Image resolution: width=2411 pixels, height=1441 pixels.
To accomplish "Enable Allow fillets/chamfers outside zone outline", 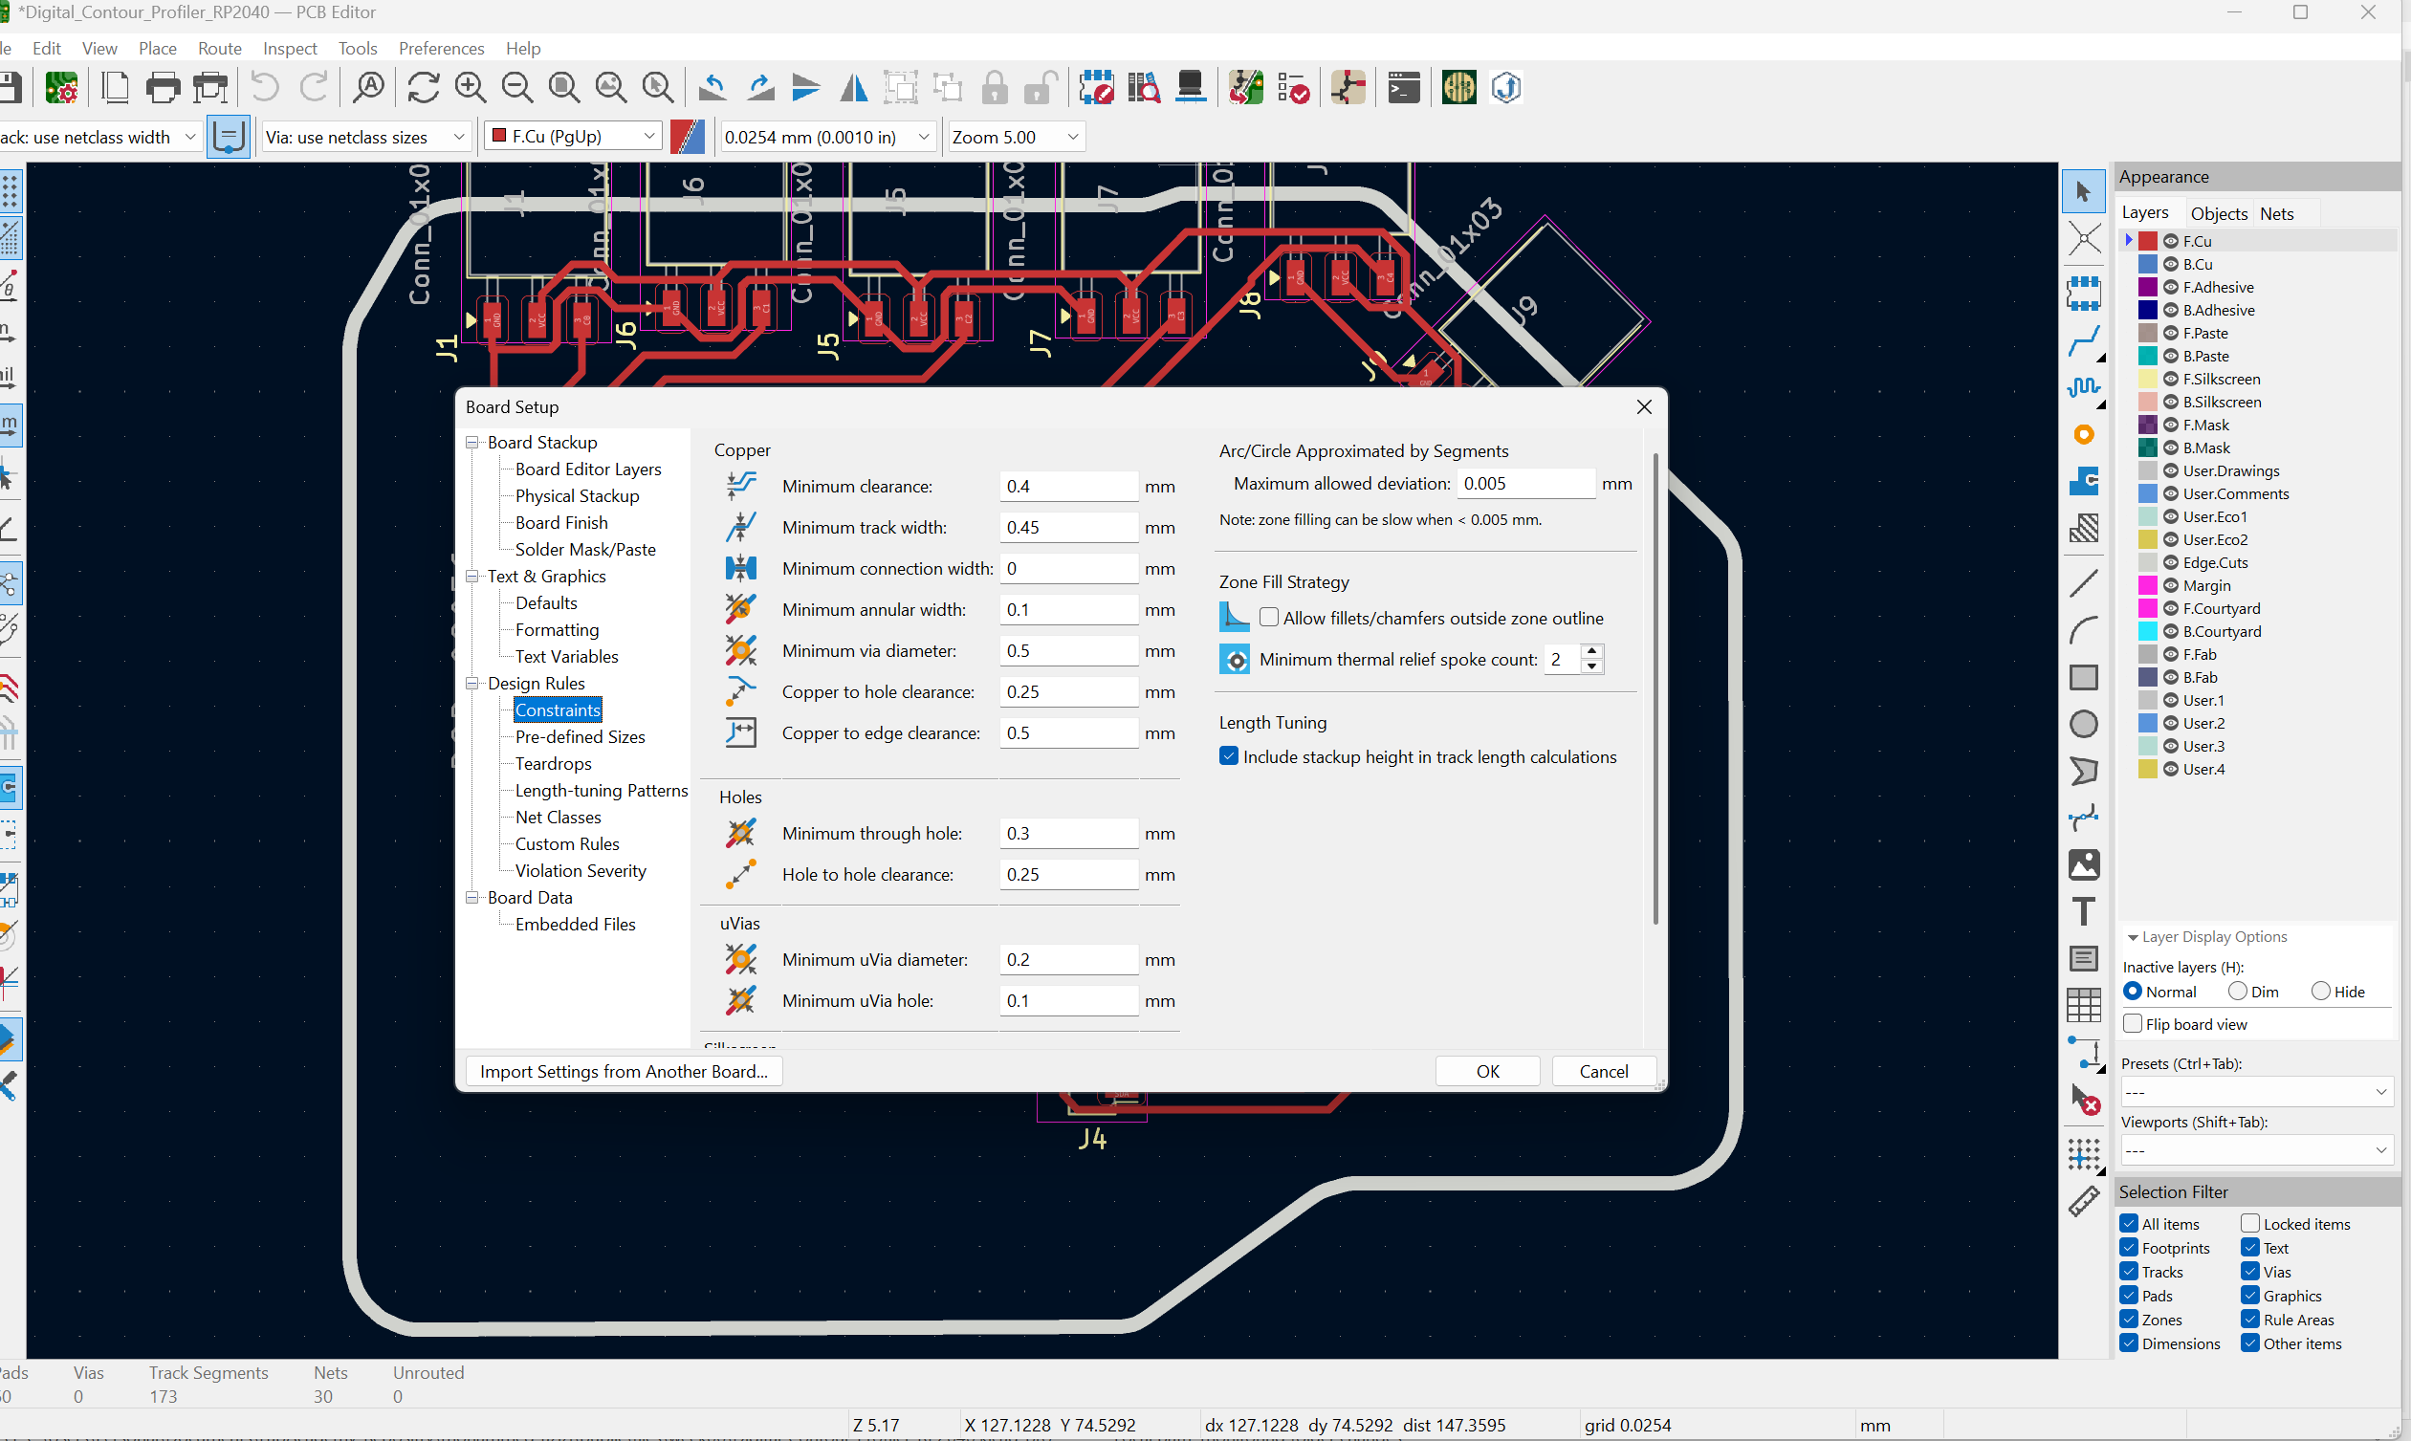I will click(1268, 618).
